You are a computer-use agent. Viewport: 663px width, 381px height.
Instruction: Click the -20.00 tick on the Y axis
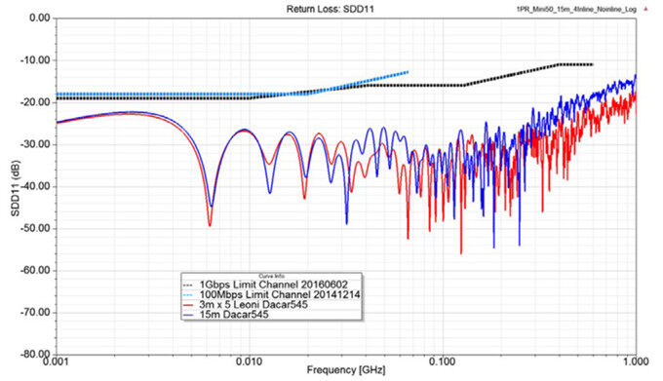[35, 102]
